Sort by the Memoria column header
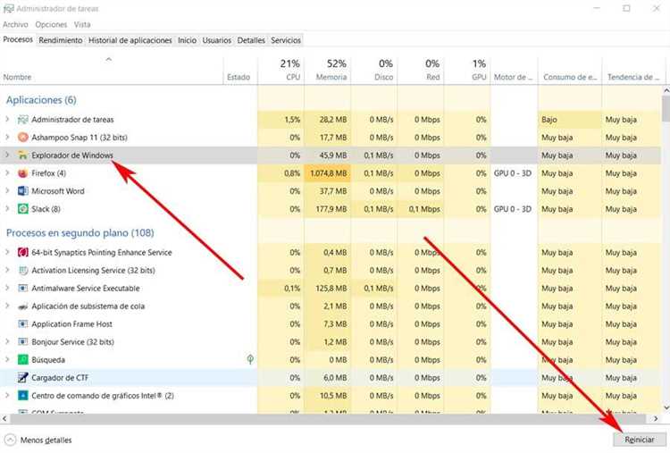This screenshot has height=453, width=670. tap(328, 70)
